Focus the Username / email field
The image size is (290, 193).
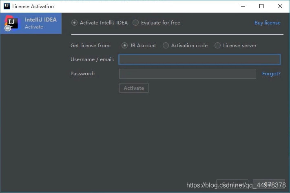199,59
